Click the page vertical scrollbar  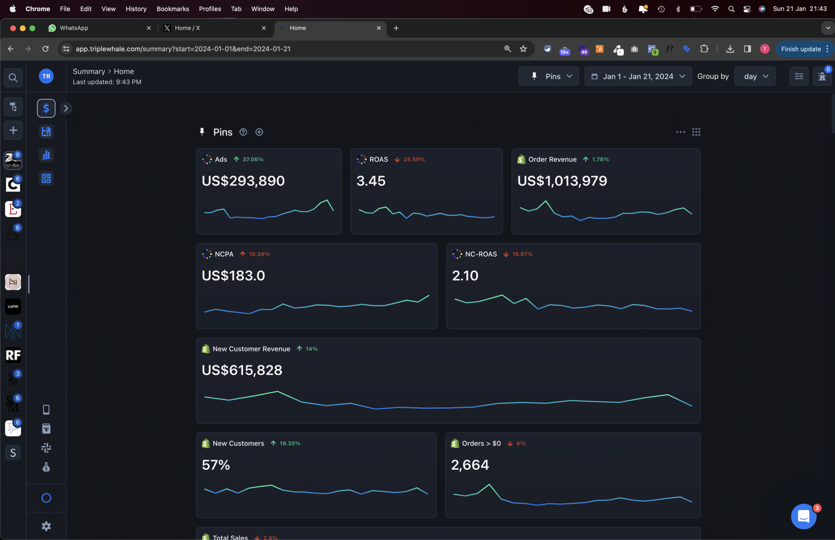point(833,114)
